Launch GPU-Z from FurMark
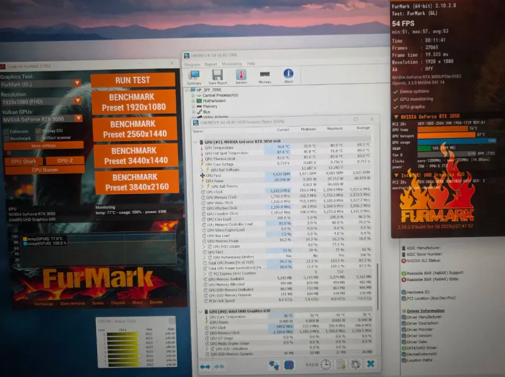Viewport: 505px width, 377px height. point(65,161)
